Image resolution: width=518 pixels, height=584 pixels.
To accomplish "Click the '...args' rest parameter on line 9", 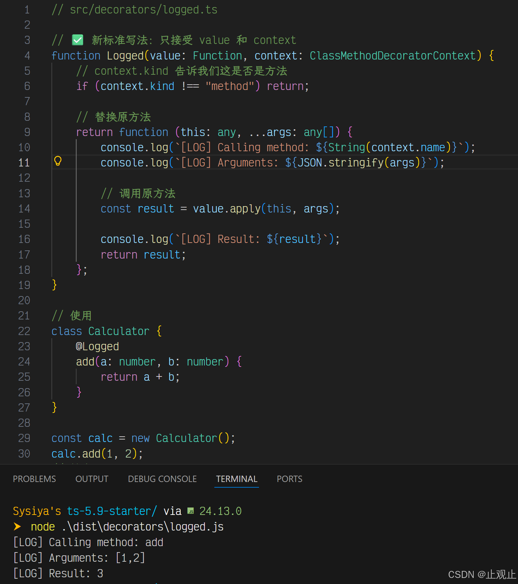I will click(270, 132).
